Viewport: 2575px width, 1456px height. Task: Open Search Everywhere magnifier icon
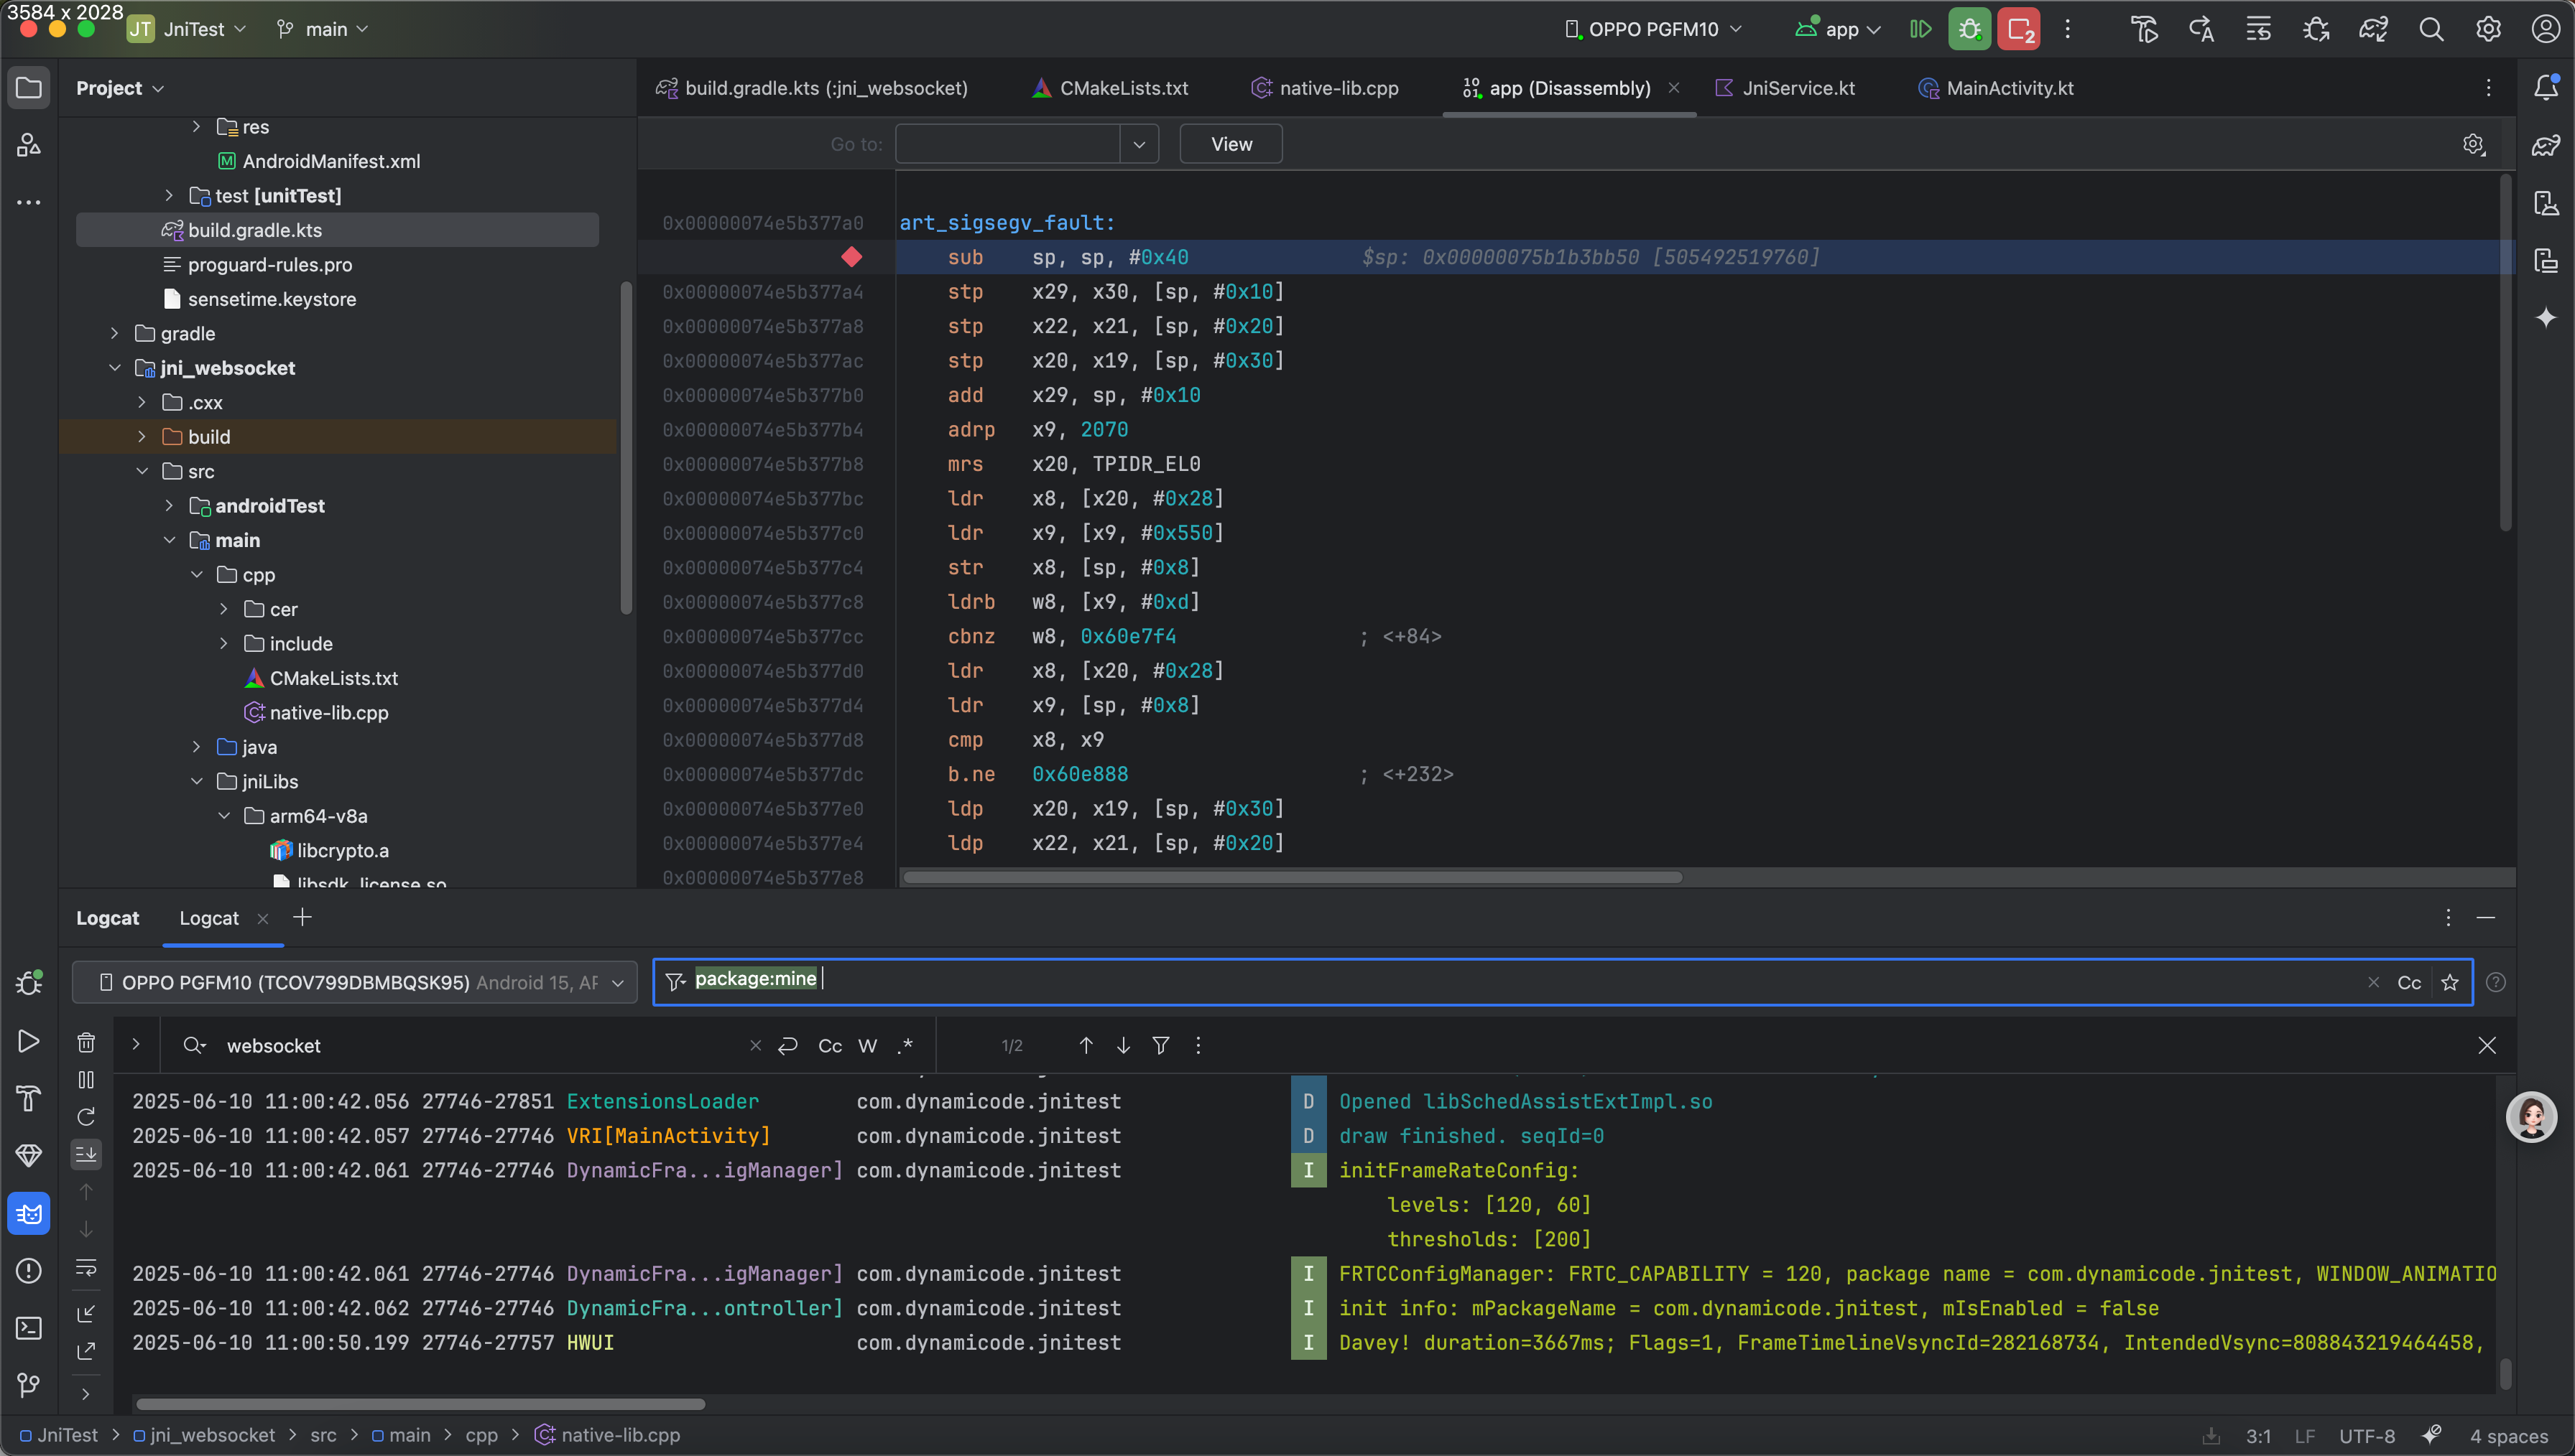pyautogui.click(x=2431, y=29)
